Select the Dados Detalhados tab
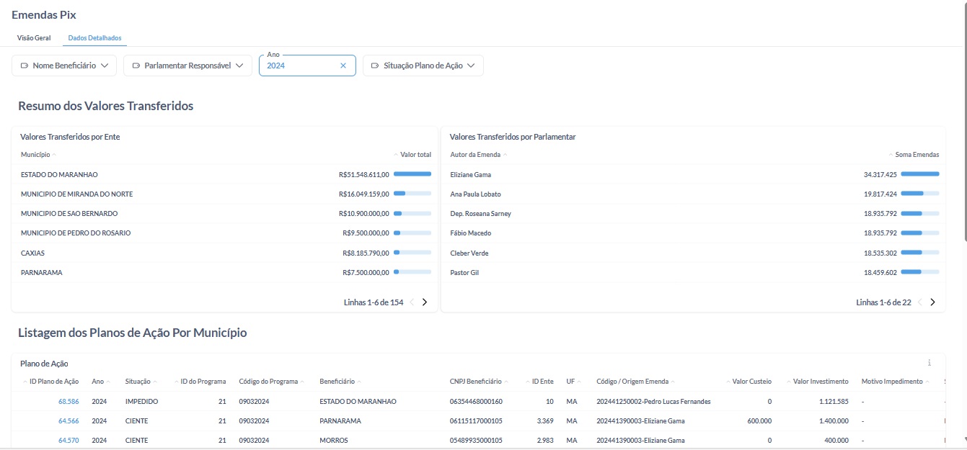Viewport: 967px width, 450px height. [94, 37]
